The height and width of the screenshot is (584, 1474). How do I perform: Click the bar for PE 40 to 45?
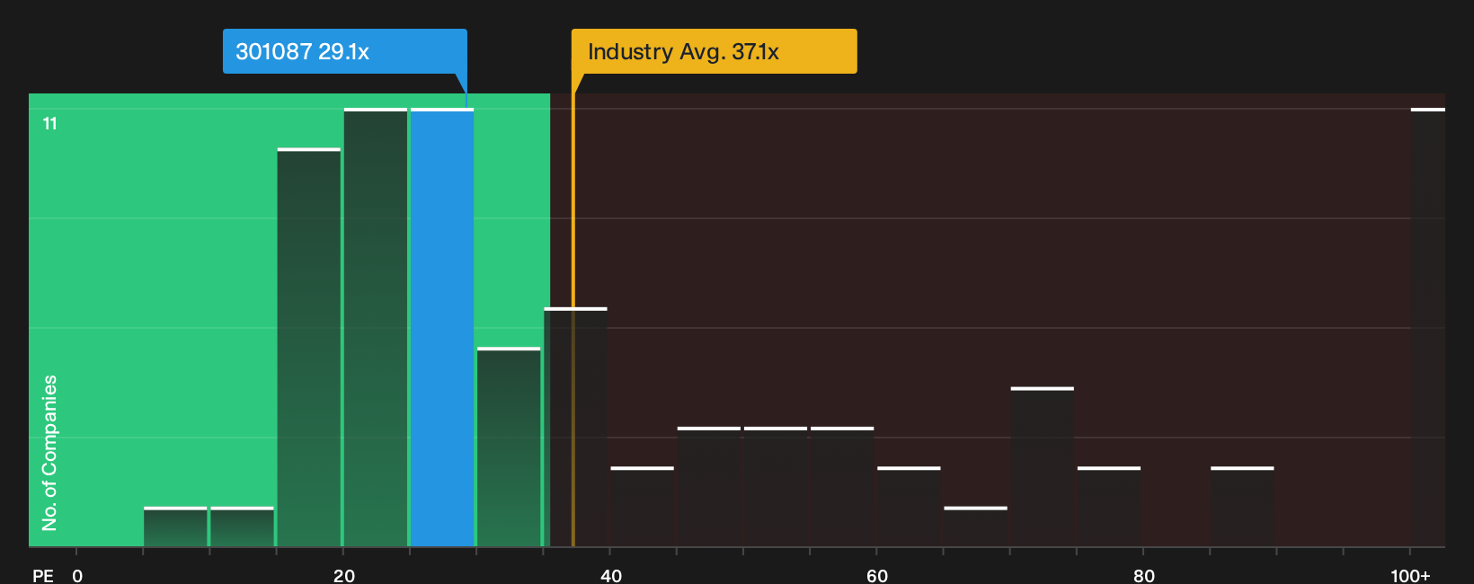(x=642, y=507)
